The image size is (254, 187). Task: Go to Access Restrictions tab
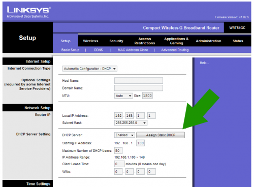145,41
